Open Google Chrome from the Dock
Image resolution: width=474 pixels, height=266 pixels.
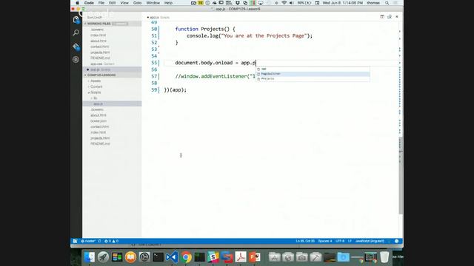click(x=186, y=257)
